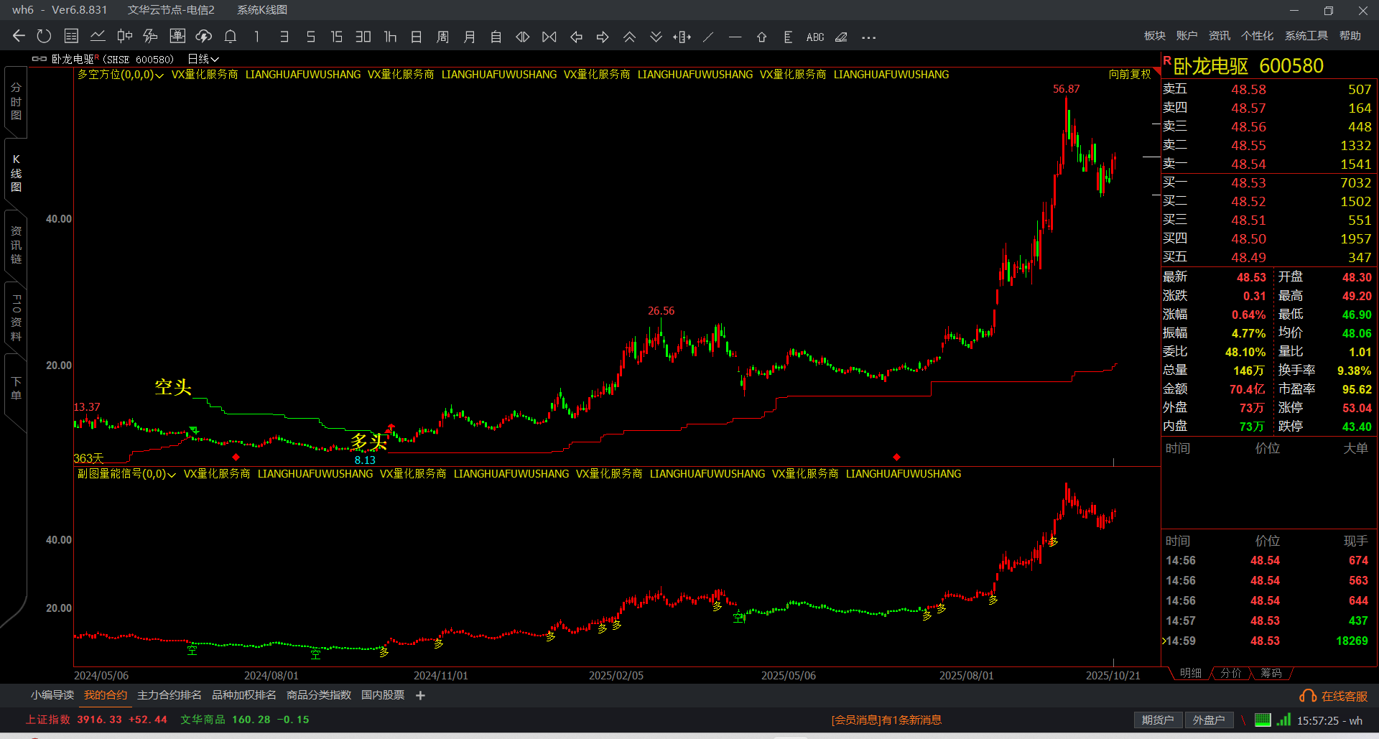1379x739 pixels.
Task: Select the 明细 tab
Action: 1190,673
